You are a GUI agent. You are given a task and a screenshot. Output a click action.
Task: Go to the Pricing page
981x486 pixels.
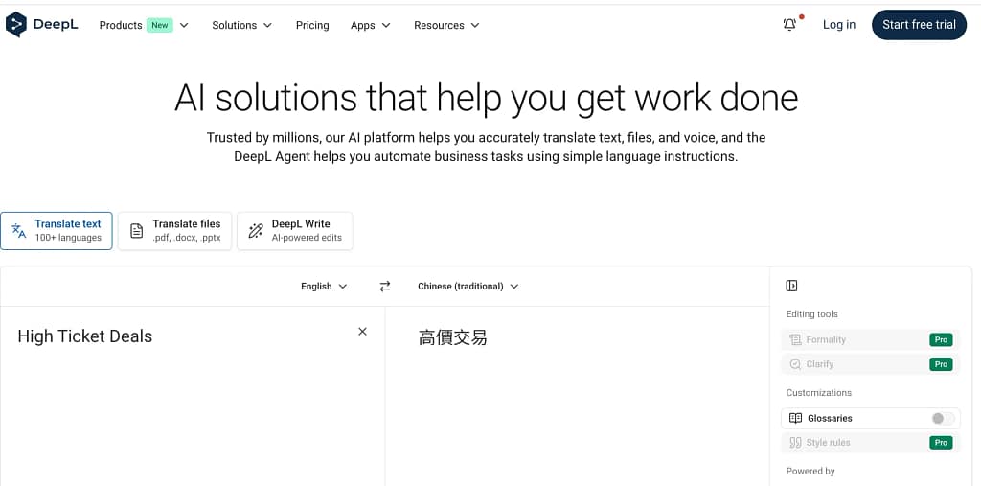coord(312,25)
